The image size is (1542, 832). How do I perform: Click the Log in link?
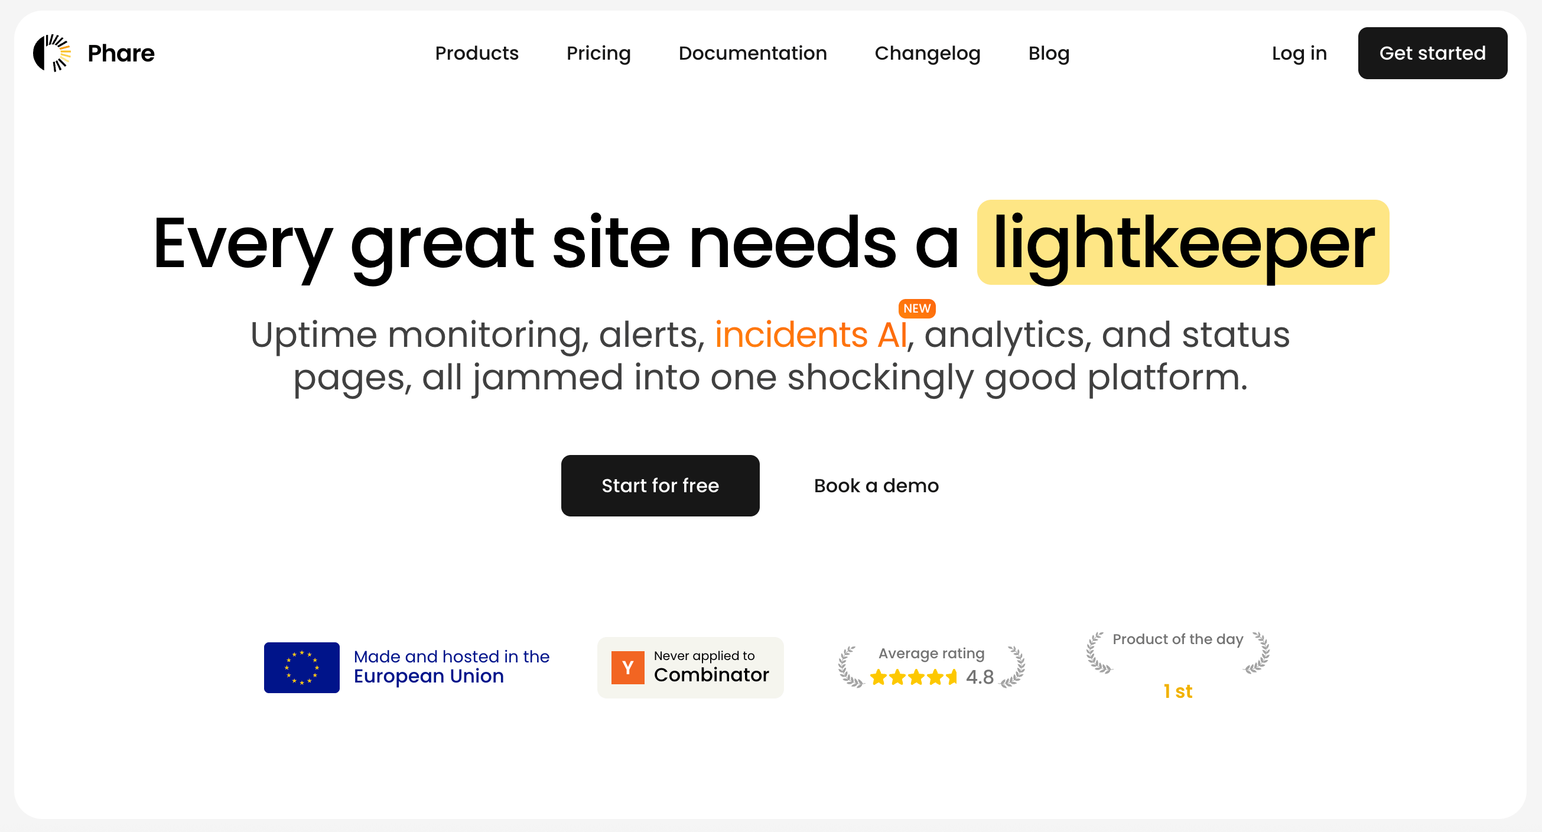pos(1299,53)
